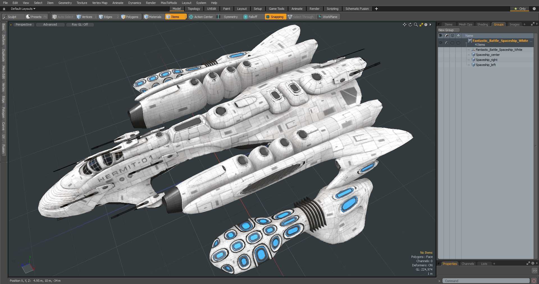Open the Ray GL: Off dropdown
This screenshot has height=284, width=539.
pyautogui.click(x=80, y=25)
